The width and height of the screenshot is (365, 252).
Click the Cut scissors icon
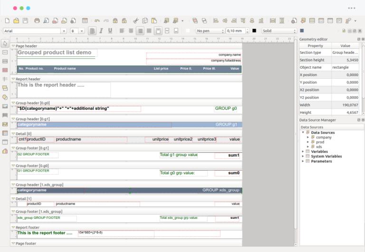pyautogui.click(x=135, y=21)
